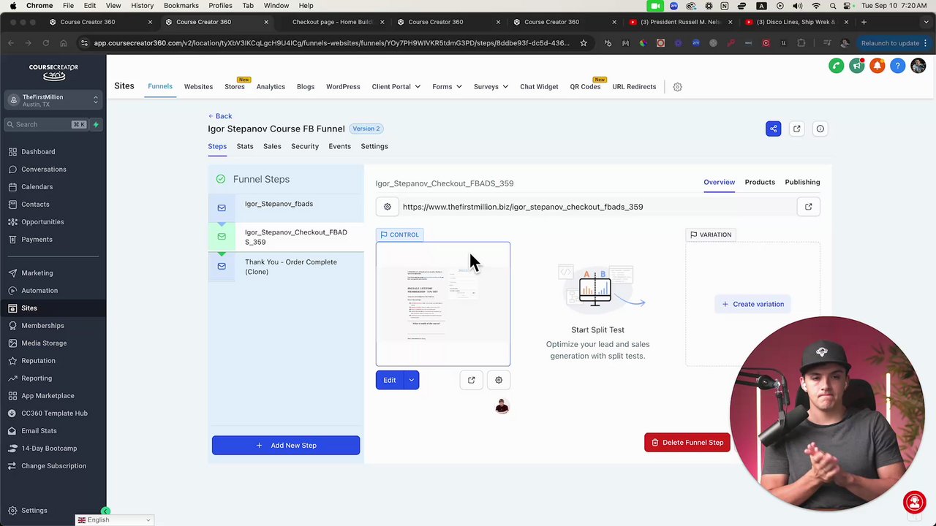Open the step URL in a new tab
This screenshot has height=526, width=936.
coord(808,207)
